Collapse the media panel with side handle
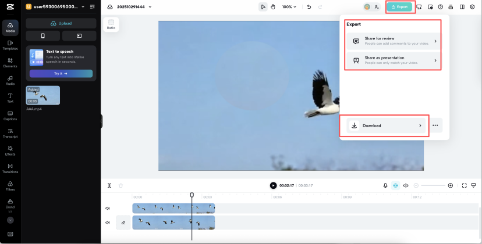 click(101, 121)
